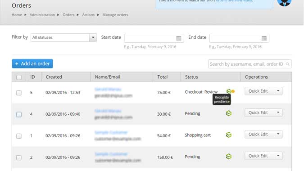The height and width of the screenshot is (171, 304).
Task: Expand Quick Edit arrow for order 5
Action: point(278,91)
